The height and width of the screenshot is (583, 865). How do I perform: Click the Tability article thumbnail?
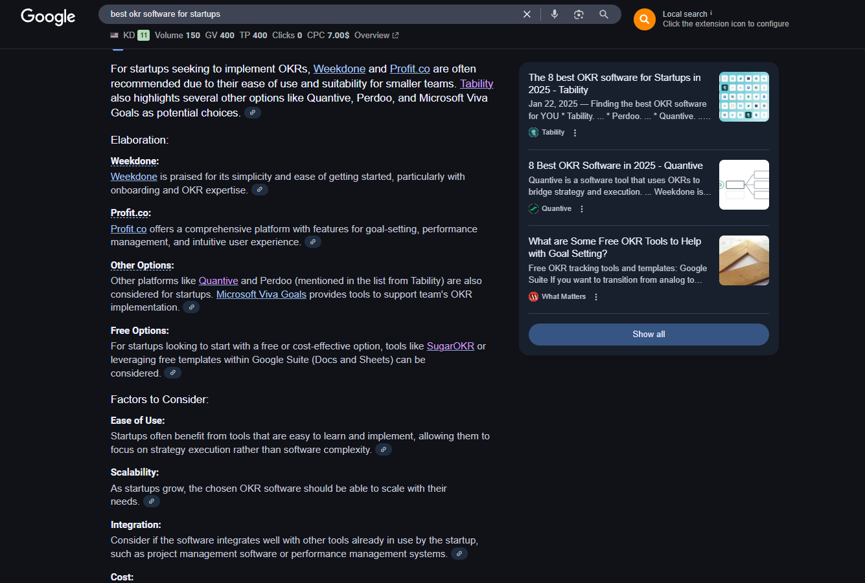point(744,96)
